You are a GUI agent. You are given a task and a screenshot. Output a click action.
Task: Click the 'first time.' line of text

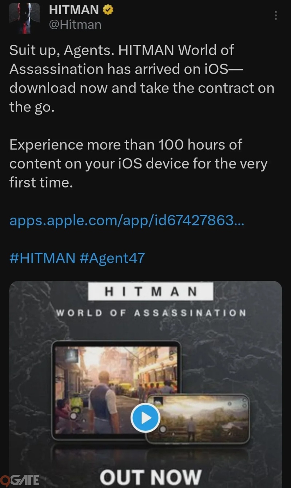(x=41, y=182)
